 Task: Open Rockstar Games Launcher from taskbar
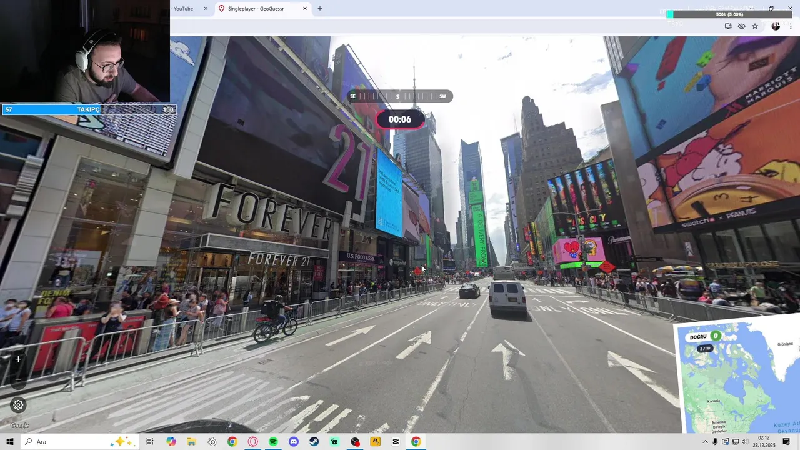[x=375, y=442]
